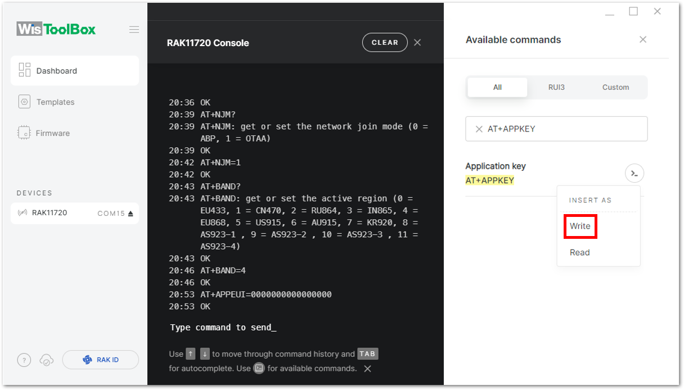The height and width of the screenshot is (390, 684).
Task: Open the Dashboard page
Action: 75,71
